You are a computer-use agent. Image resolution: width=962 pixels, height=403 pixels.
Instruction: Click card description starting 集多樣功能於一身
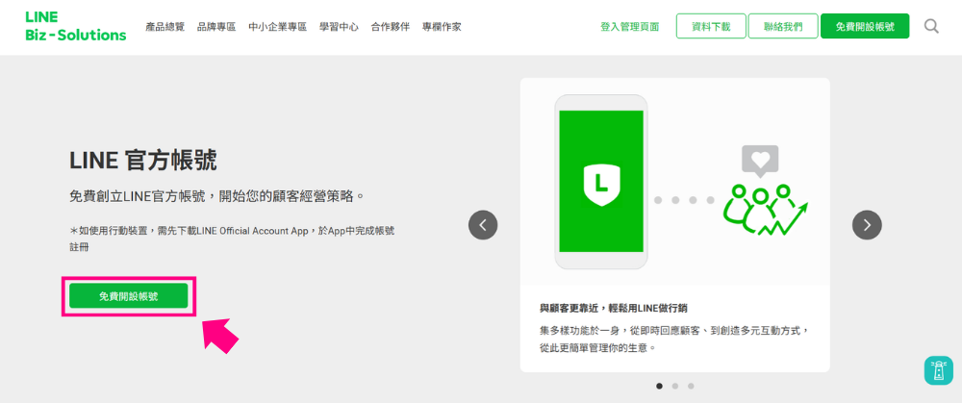pyautogui.click(x=675, y=339)
